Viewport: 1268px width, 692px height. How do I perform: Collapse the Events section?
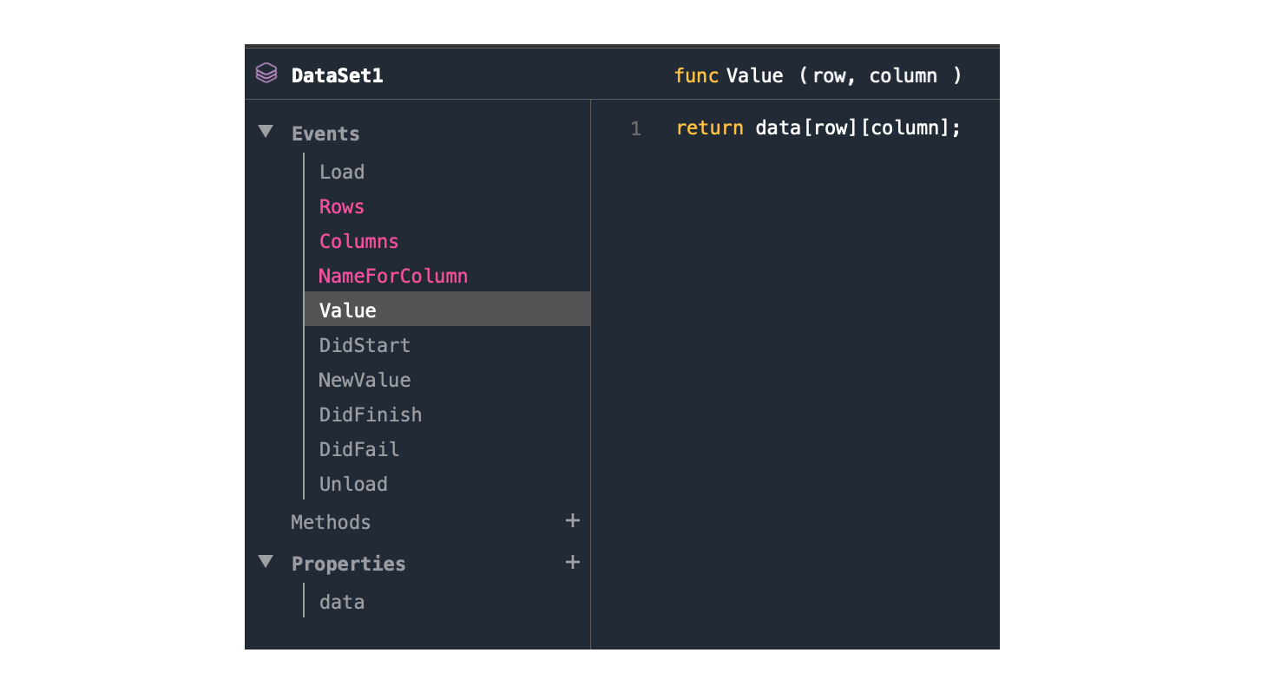coord(266,133)
